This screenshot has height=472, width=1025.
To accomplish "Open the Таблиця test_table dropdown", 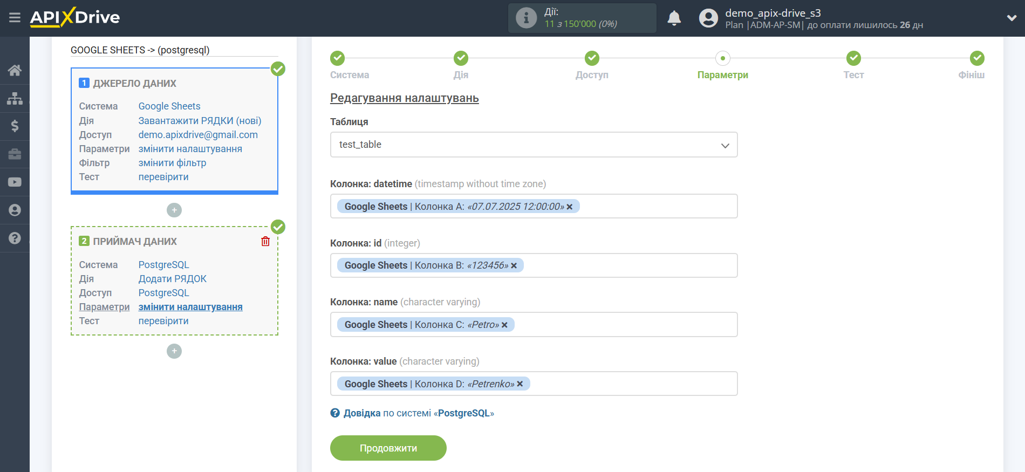I will pos(534,145).
